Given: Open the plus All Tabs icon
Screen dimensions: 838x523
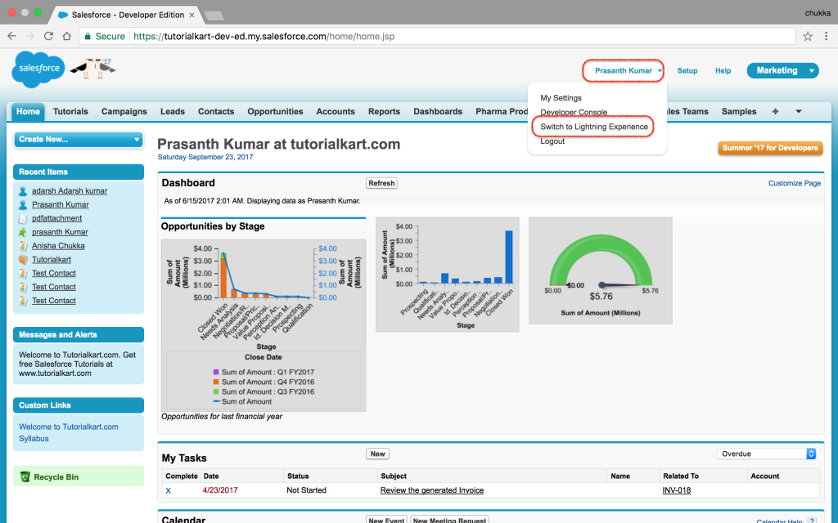Looking at the screenshot, I should click(x=775, y=112).
